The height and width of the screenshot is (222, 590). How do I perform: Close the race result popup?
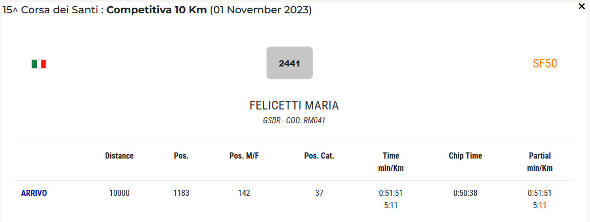pos(582,7)
